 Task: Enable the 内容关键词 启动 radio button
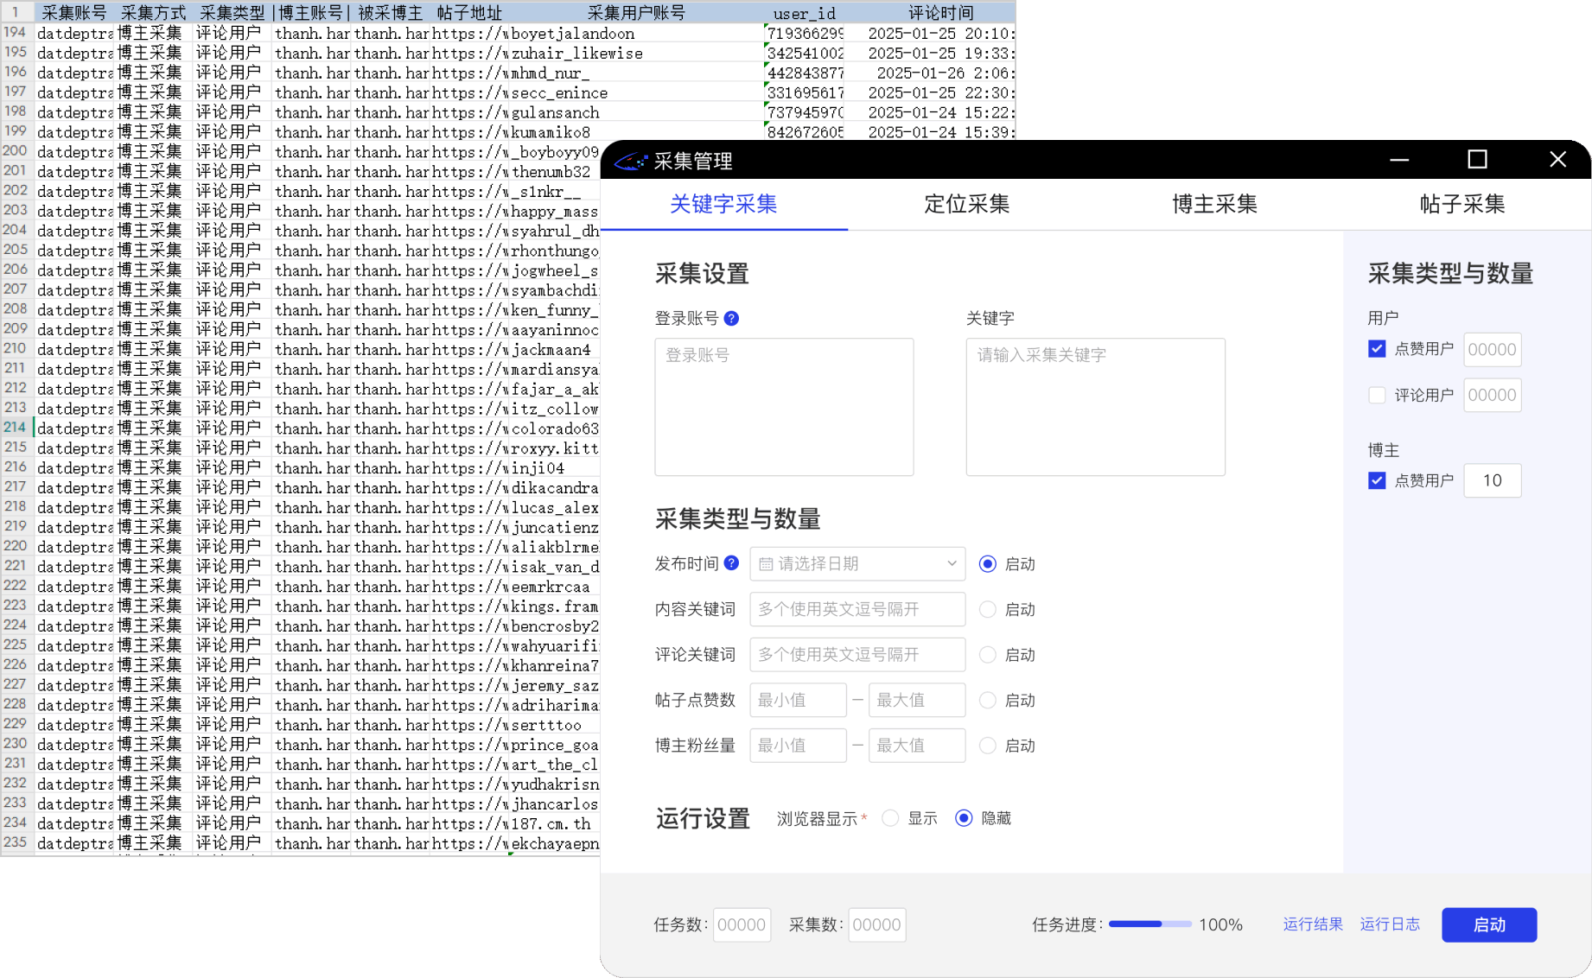click(987, 610)
